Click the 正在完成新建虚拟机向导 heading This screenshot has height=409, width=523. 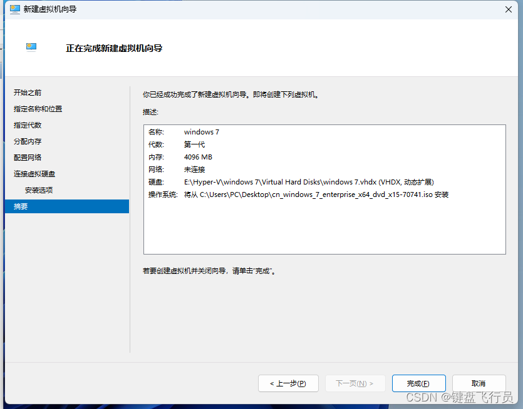(113, 48)
